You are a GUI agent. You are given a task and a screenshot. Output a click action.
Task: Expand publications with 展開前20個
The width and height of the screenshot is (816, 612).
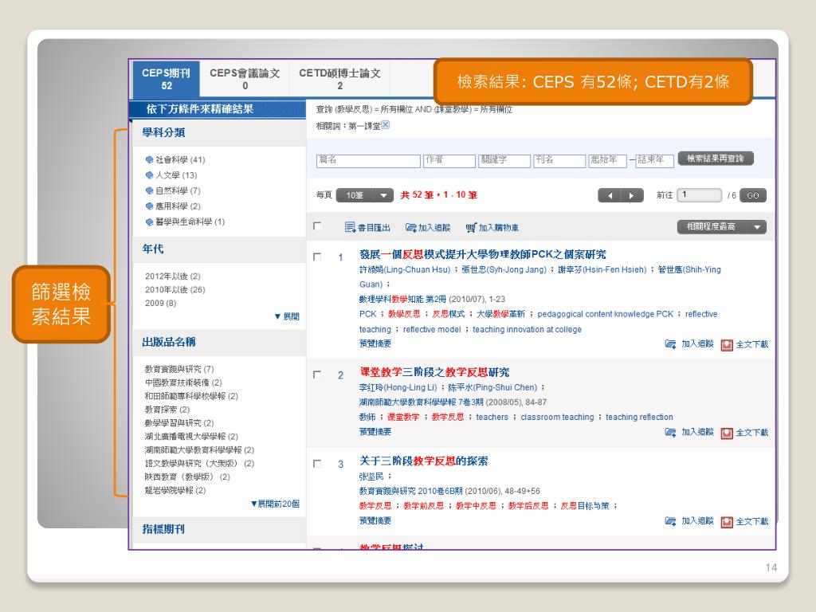pyautogui.click(x=275, y=504)
